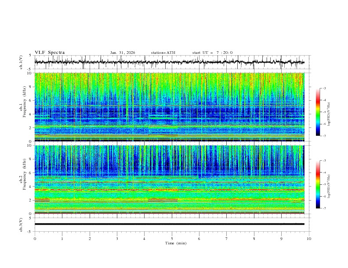Click ch.1 color bar tick "-3"

pos(324,88)
